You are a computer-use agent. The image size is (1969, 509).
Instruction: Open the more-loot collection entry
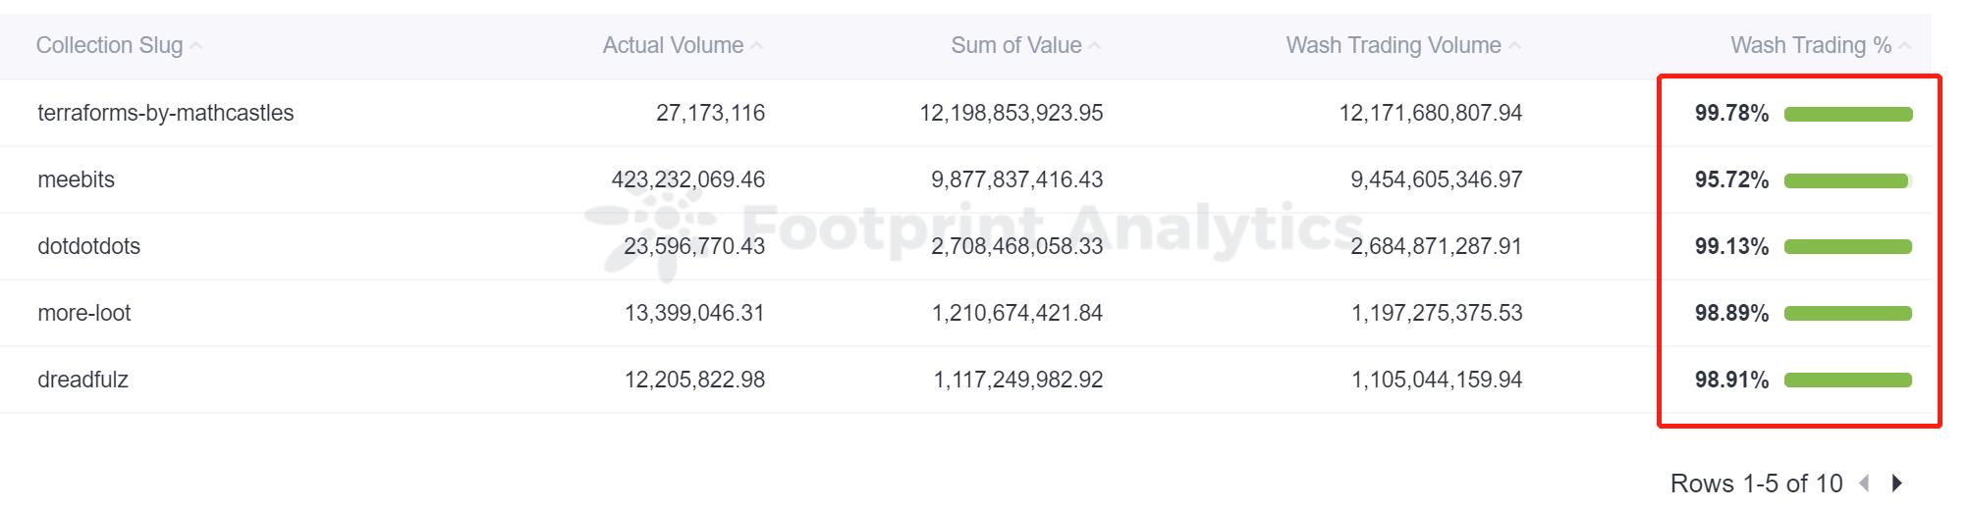coord(83,313)
